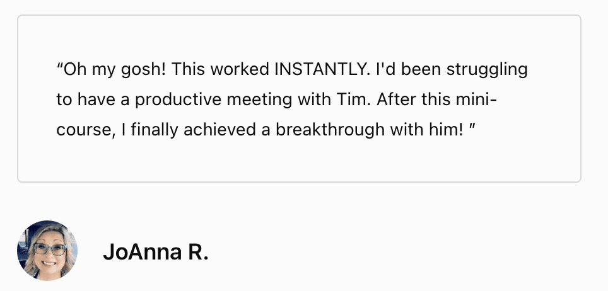The width and height of the screenshot is (608, 291).
Task: Click the word gosh! in the testimonial
Action: click(143, 69)
